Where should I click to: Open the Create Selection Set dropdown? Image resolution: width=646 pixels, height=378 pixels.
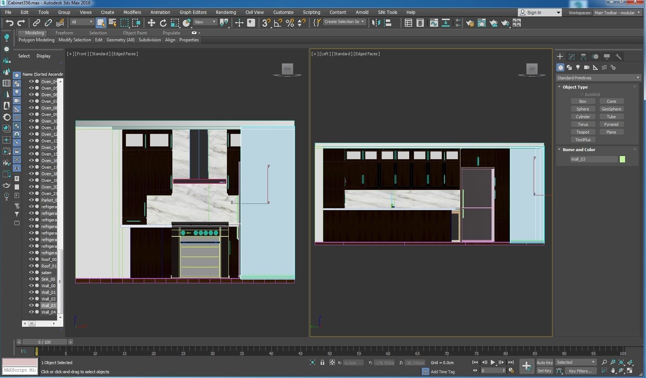344,22
